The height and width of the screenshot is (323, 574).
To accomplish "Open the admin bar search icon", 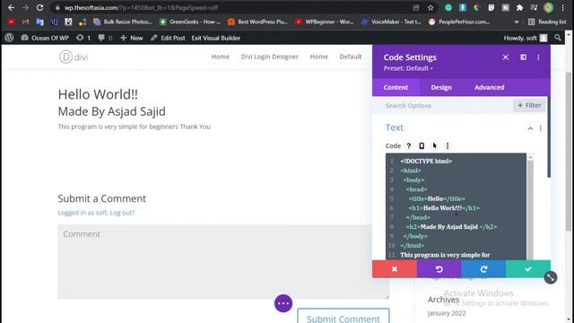I will 558,38.
